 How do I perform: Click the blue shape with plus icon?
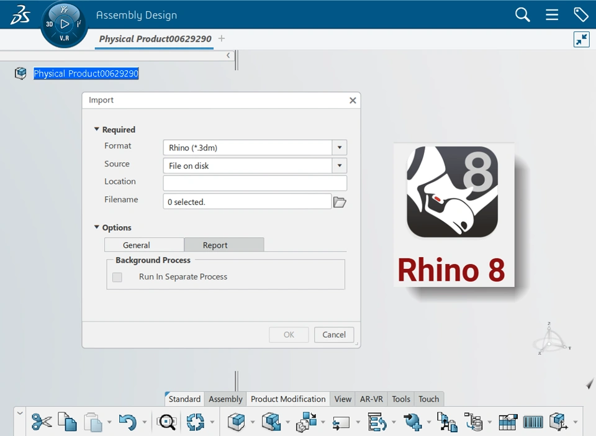413,422
